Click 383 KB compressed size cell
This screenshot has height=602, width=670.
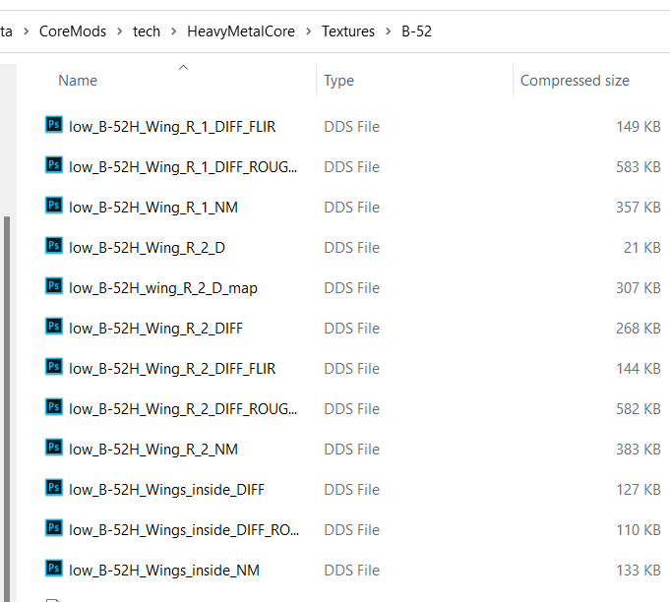tap(639, 450)
